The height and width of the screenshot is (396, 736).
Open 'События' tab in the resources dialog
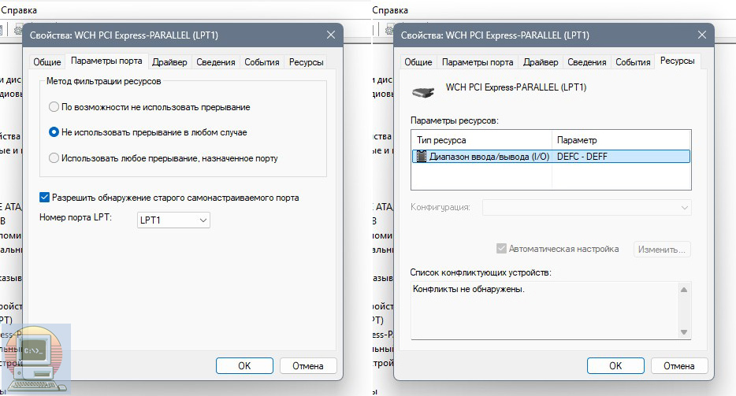pos(633,62)
